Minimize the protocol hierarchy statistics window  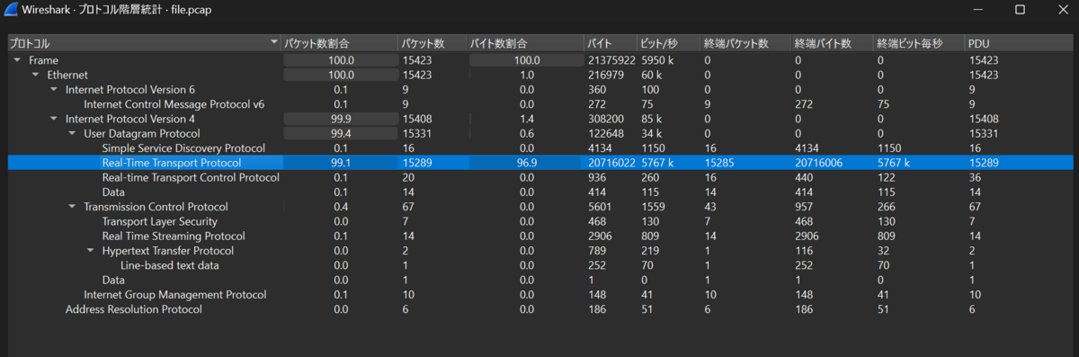pos(978,9)
